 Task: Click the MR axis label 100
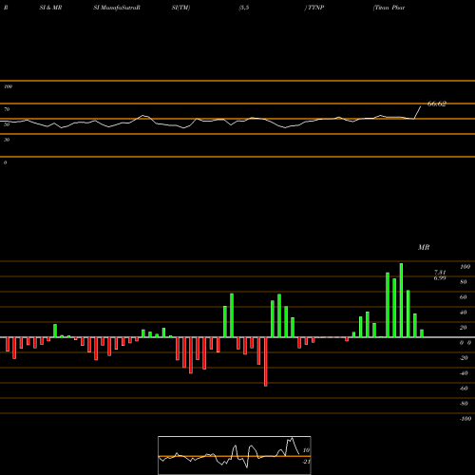click(465, 267)
